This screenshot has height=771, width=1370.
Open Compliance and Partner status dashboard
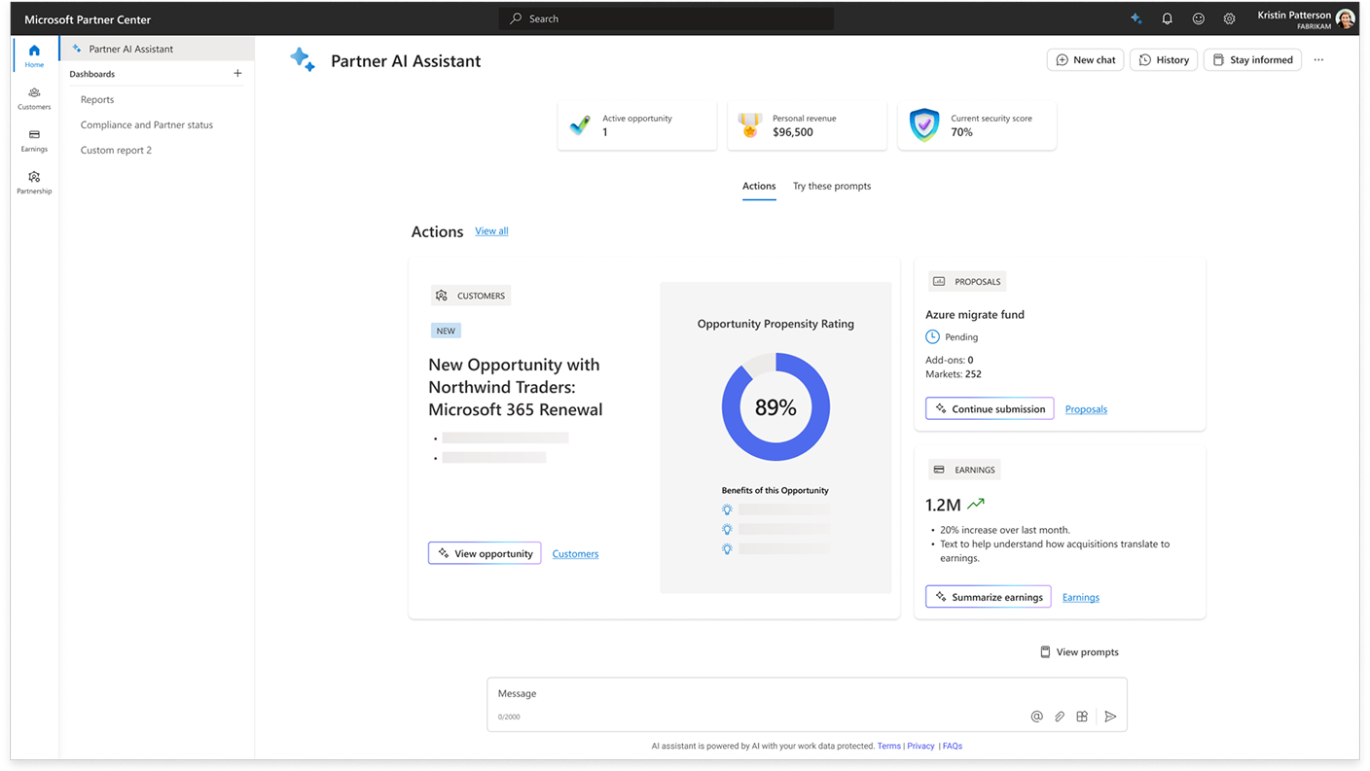[147, 124]
